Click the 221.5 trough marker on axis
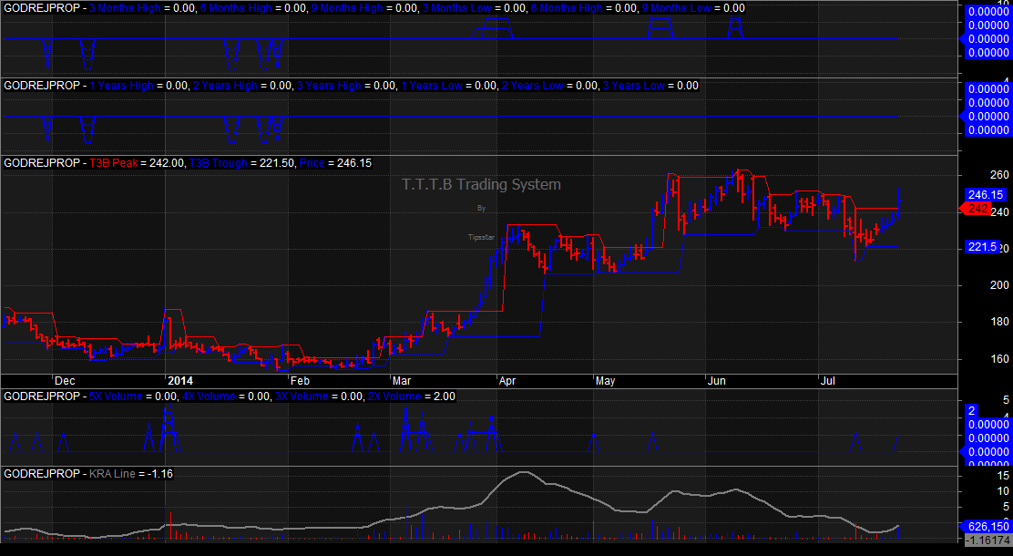 click(x=982, y=247)
